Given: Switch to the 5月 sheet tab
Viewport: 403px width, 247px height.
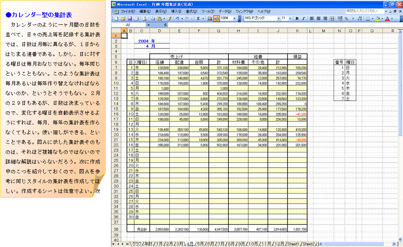Looking at the screenshot, I should click(x=200, y=244).
